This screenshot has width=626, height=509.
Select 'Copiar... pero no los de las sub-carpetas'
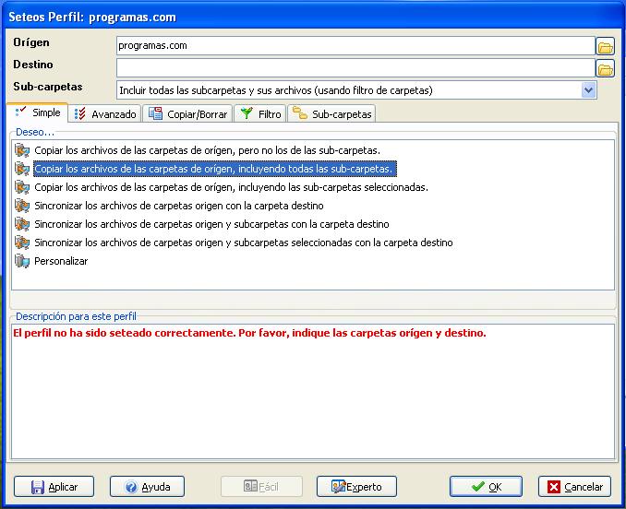pos(207,150)
